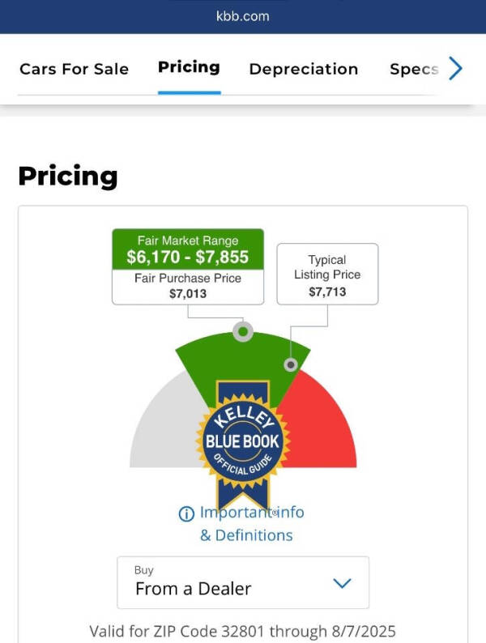Expand the Buy From a Dealer dropdown arrow
Screen dimensions: 486x643
click(x=343, y=583)
